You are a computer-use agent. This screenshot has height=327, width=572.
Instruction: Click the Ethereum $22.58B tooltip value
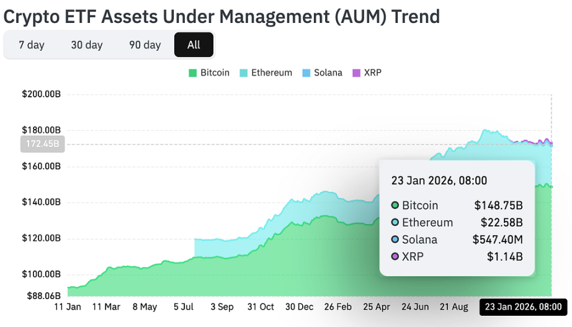tap(501, 222)
